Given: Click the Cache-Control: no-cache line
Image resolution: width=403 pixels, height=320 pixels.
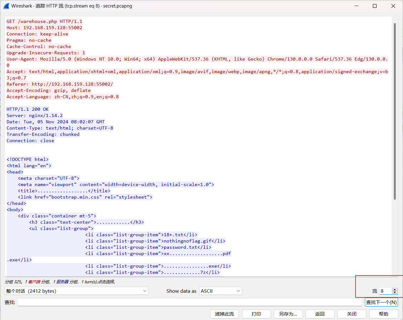Looking at the screenshot, I should (x=39, y=46).
